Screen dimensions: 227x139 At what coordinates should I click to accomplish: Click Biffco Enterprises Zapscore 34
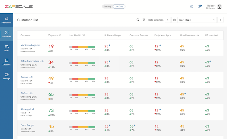tap(51, 62)
